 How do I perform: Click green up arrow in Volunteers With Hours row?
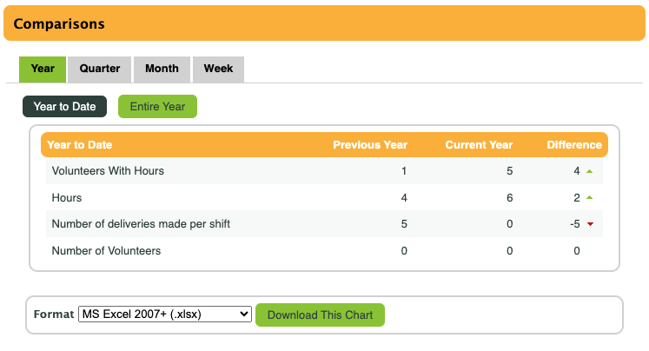[x=590, y=171]
